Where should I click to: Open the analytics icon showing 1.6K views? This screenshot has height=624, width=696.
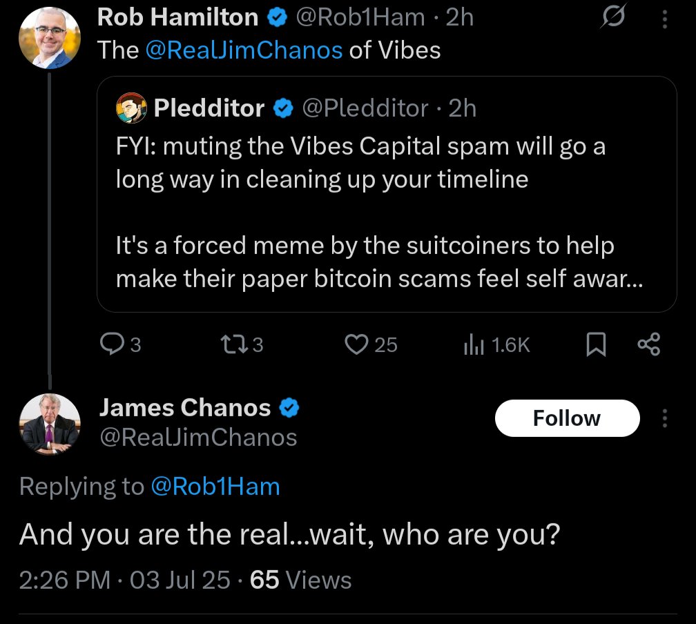click(474, 344)
